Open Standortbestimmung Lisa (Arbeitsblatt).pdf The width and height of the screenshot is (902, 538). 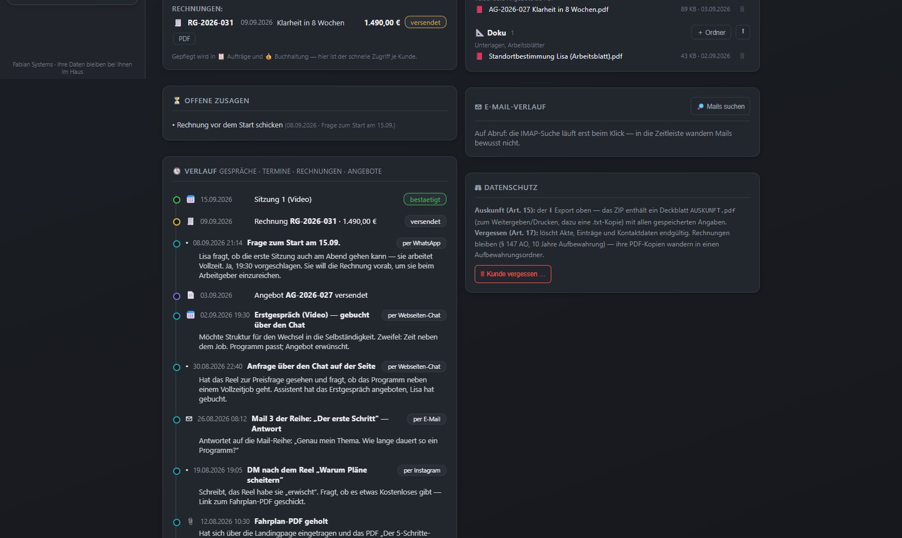555,56
